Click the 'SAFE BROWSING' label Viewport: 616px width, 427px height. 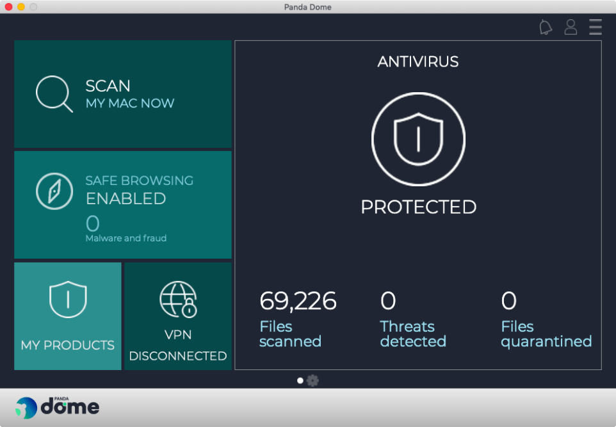[140, 181]
